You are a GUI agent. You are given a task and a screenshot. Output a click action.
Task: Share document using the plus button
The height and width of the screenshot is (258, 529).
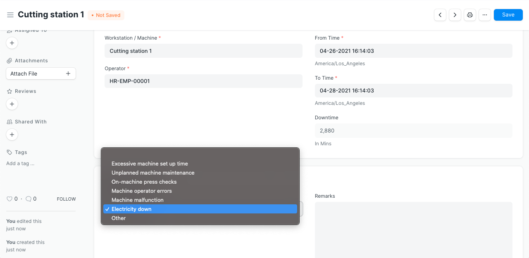[12, 135]
